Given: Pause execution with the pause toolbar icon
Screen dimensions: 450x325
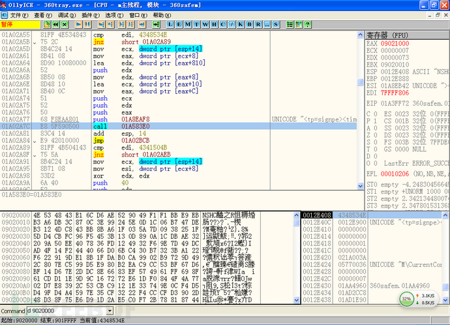Looking at the screenshot, I should 87,24.
